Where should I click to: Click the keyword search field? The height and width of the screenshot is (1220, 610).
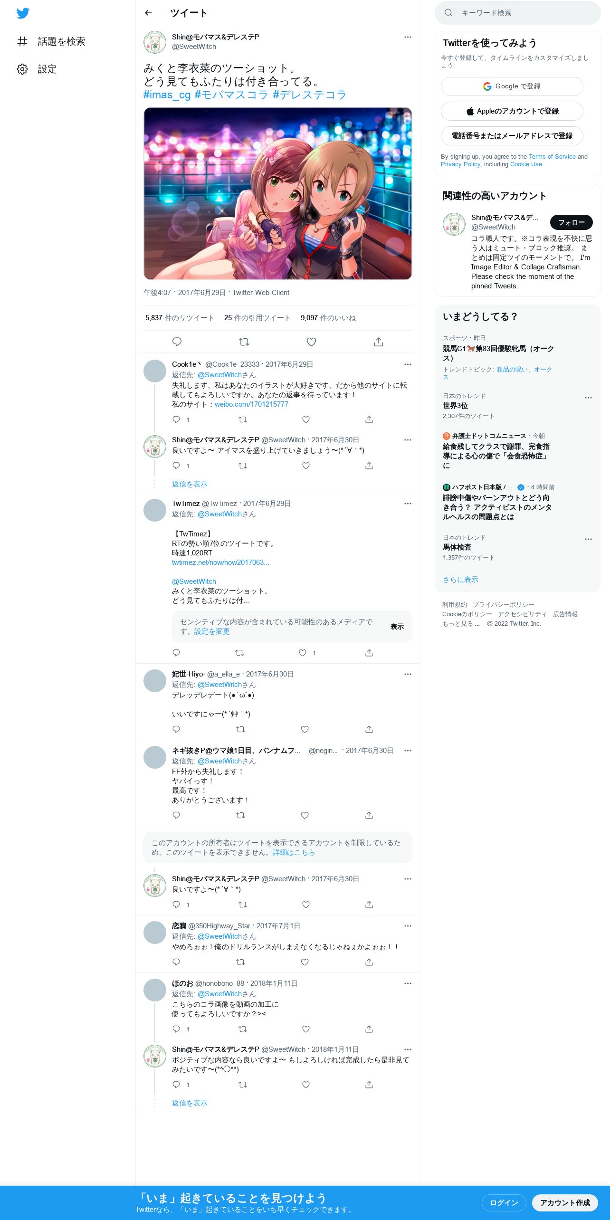coord(518,13)
